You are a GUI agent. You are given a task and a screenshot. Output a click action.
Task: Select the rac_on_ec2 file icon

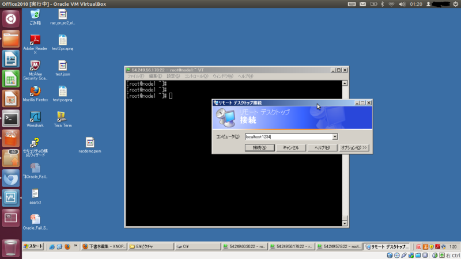click(x=63, y=17)
